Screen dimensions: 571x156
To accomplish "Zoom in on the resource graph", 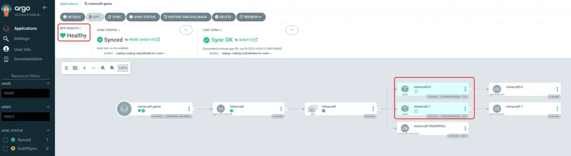I will (x=103, y=68).
